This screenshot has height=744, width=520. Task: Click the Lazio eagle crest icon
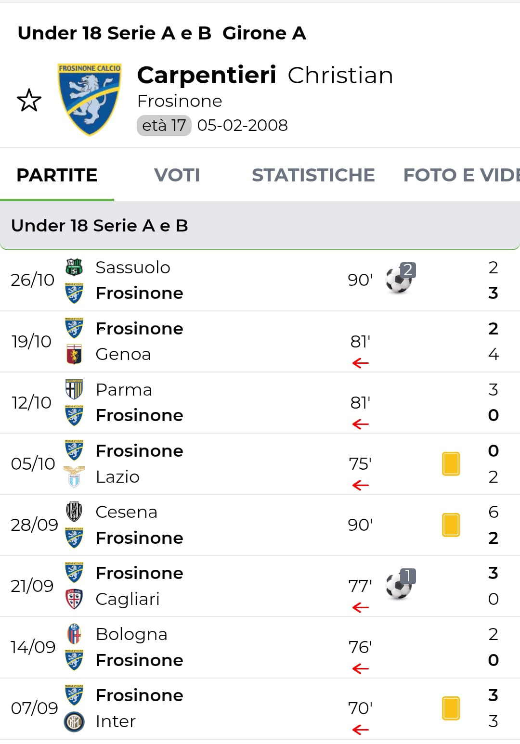(x=74, y=476)
